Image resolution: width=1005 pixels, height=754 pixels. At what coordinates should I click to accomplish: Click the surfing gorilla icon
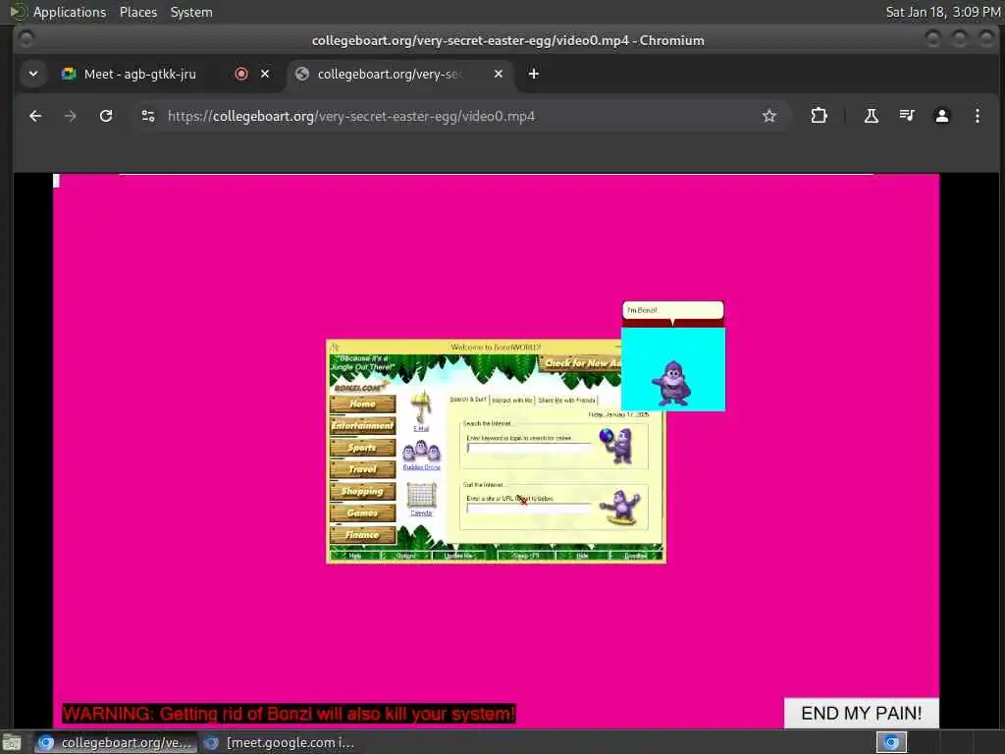(620, 508)
